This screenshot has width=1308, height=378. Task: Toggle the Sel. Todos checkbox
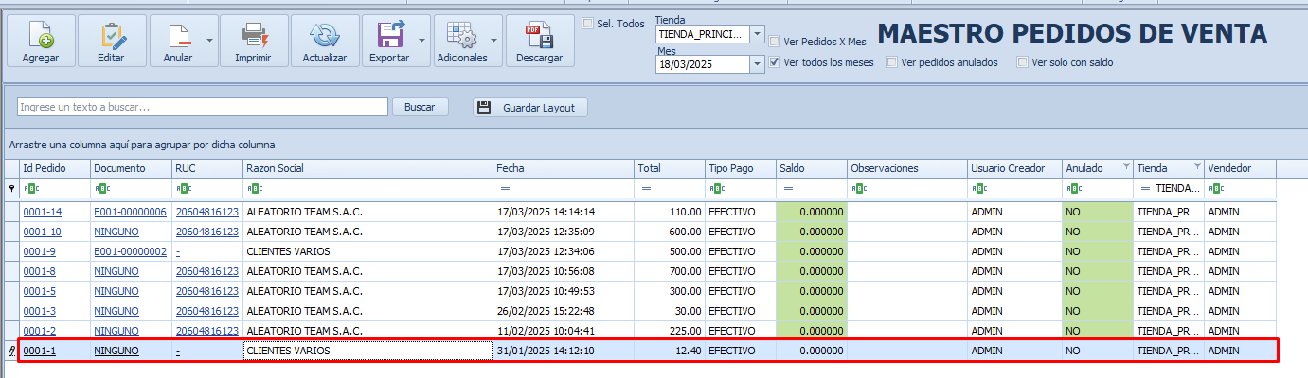[x=588, y=24]
